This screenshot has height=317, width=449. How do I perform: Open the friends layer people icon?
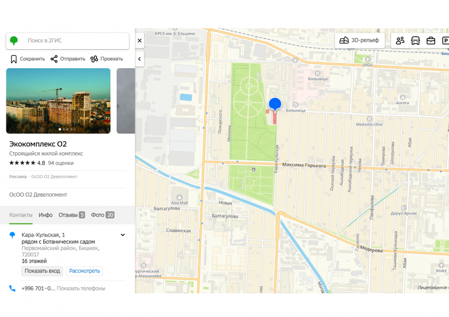400,41
